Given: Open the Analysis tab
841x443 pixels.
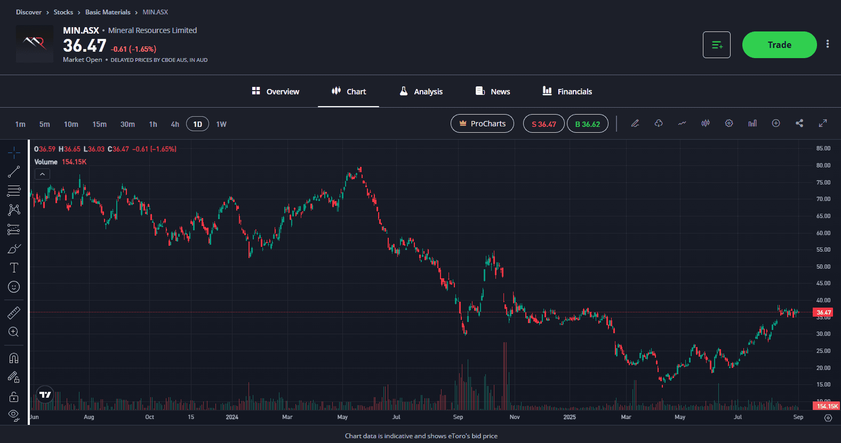Looking at the screenshot, I should [x=421, y=91].
